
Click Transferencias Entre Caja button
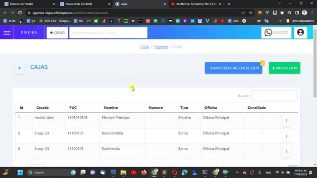[x=233, y=68]
